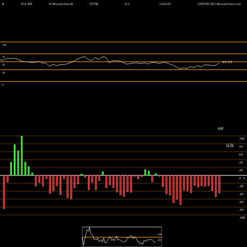
Task: Click the 'SI(TM)' header label
Action: coord(94,4)
